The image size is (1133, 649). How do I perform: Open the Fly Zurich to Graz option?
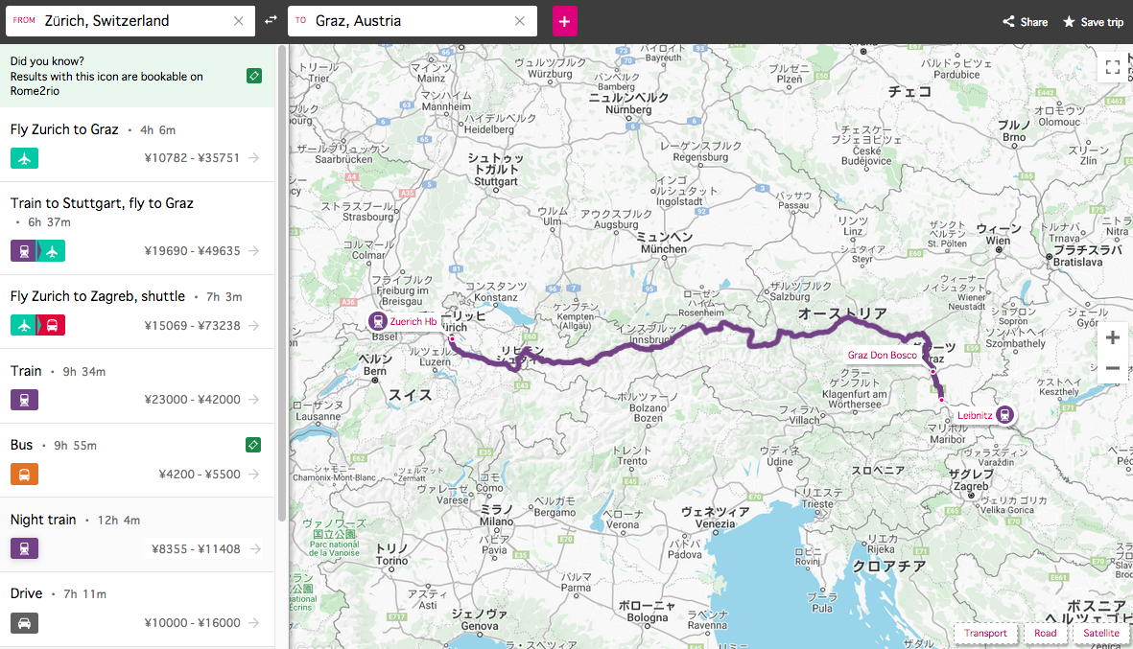pyautogui.click(x=137, y=145)
